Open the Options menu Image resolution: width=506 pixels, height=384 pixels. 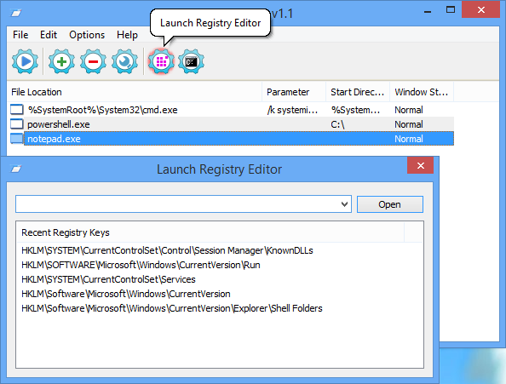pos(87,35)
